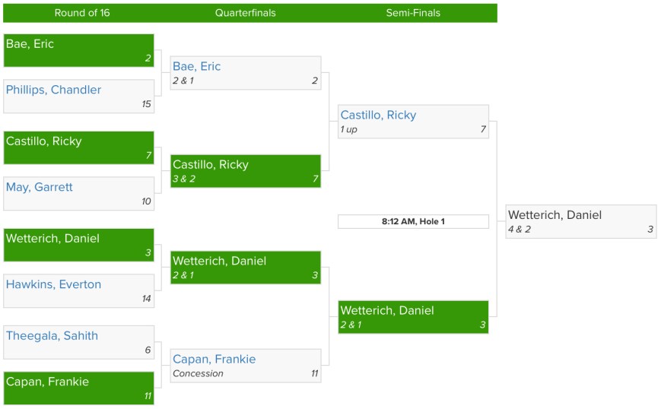661x409 pixels.
Task: Click the Round of 16 column header
Action: [x=82, y=13]
